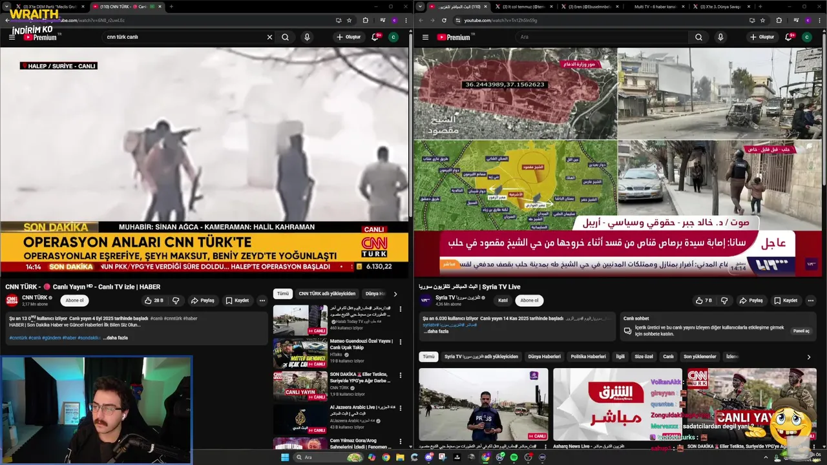Viewport: 827px width, 465px height.
Task: Subscribe to Syria TV with Abone ol
Action: coord(529,300)
